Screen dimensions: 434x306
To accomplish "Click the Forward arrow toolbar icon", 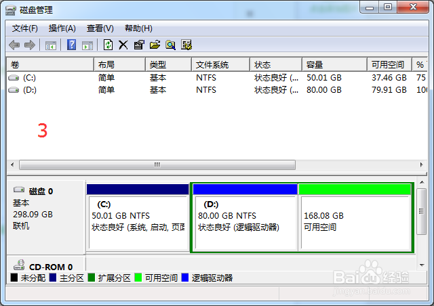I will [30, 45].
